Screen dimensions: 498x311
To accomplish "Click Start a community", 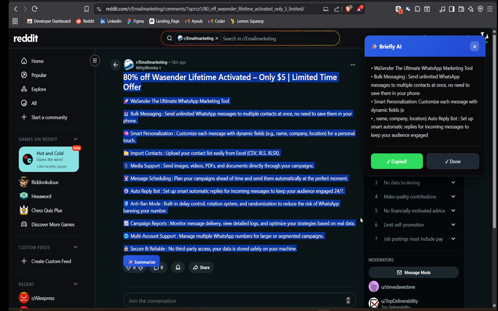I will pos(49,117).
